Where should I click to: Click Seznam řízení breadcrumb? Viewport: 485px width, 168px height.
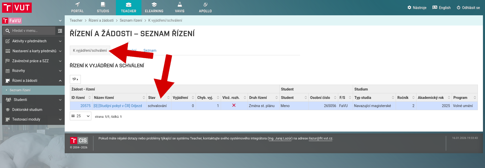coord(131,20)
